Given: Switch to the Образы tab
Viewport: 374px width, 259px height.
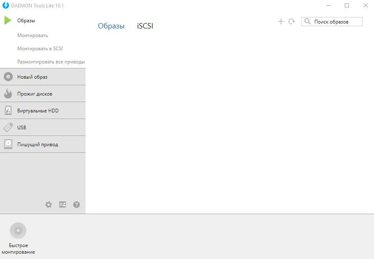Looking at the screenshot, I should click(x=111, y=26).
